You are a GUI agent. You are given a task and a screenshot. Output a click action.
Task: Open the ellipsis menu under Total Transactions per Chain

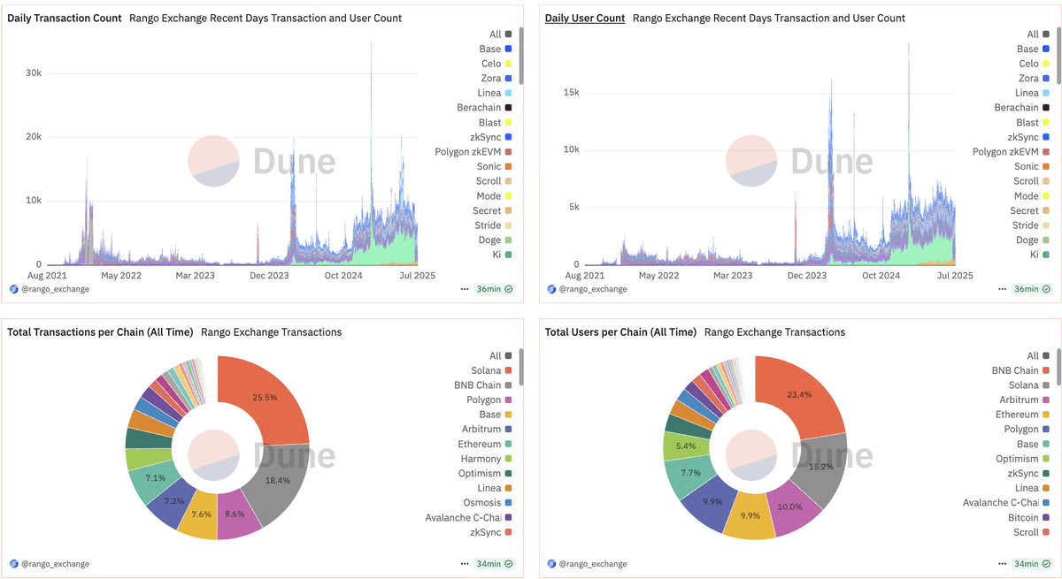click(464, 563)
